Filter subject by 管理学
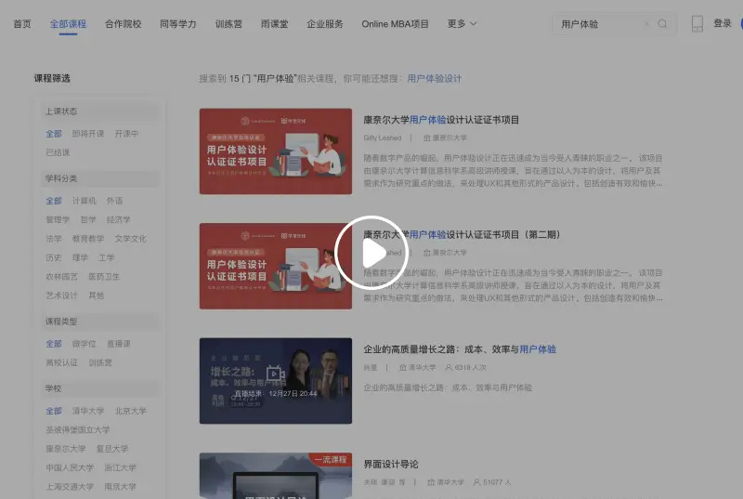Viewport: 743px width, 499px height. [x=58, y=220]
